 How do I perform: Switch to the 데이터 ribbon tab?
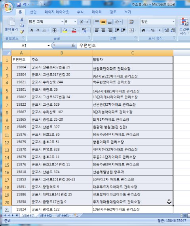[x=97, y=12]
